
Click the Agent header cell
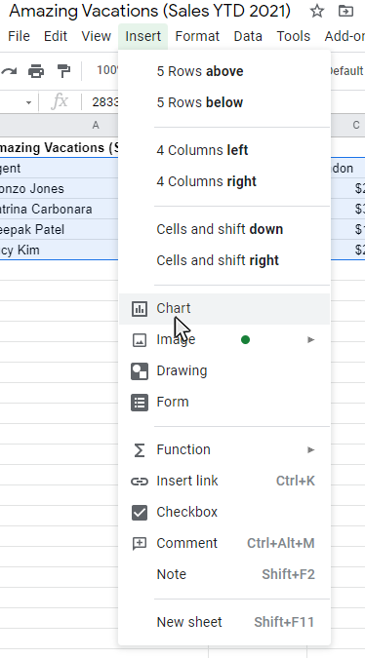59,169
